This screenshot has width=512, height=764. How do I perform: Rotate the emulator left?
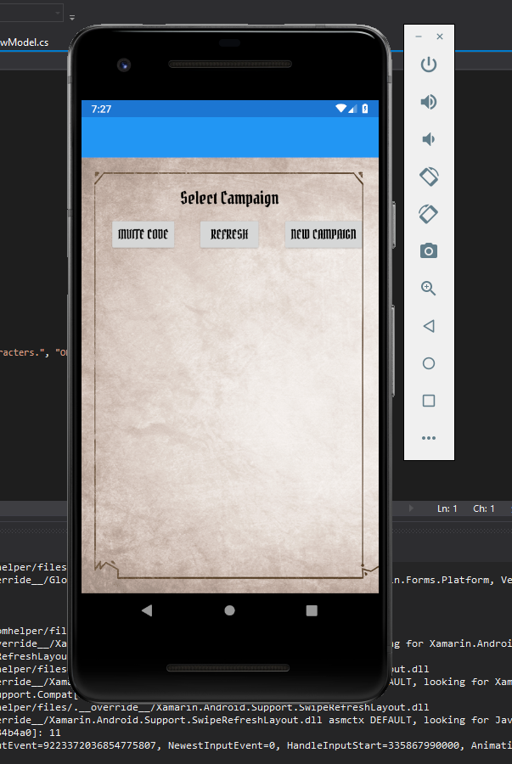[x=429, y=177]
